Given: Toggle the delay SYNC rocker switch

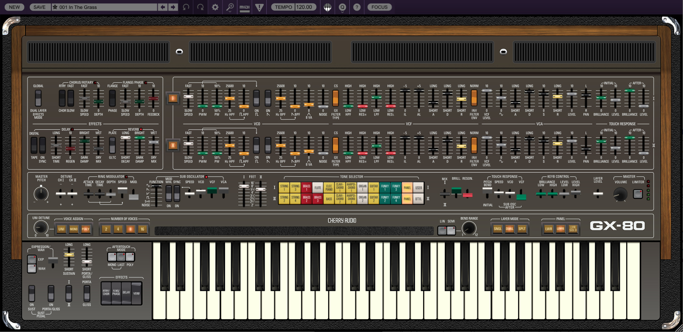Looking at the screenshot, I should click(42, 145).
